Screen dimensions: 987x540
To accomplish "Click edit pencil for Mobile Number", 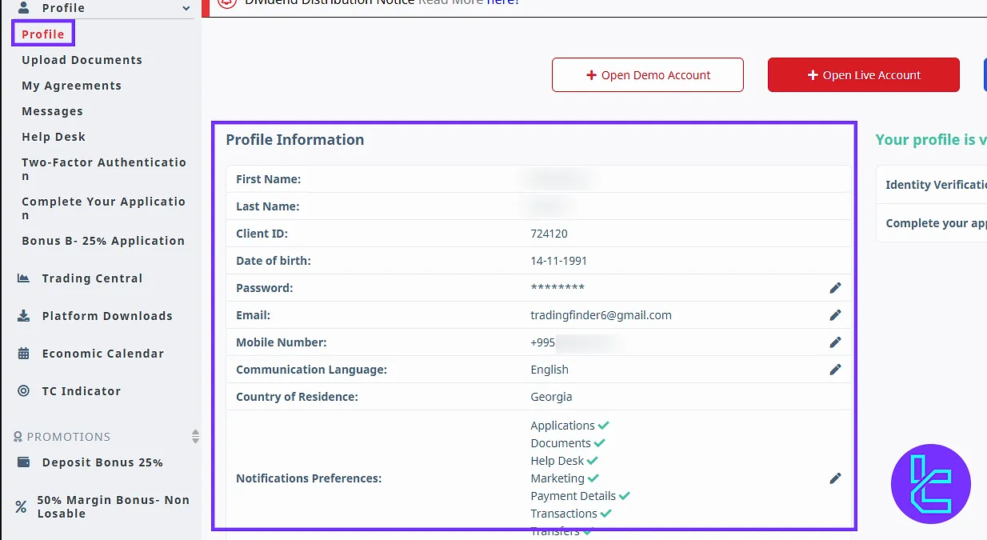I will pyautogui.click(x=835, y=342).
